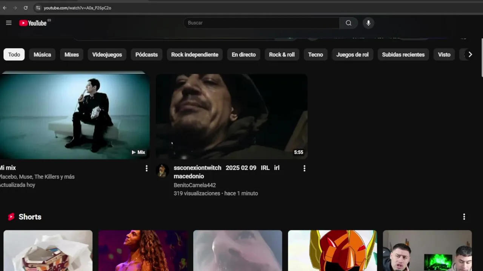Click the 5:55 duration badge

click(298, 152)
